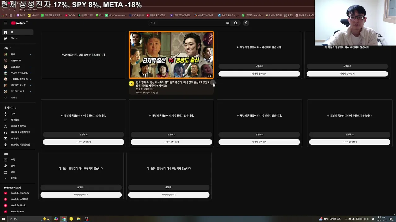Open liked videos (좋아요 표시한 동영상)
The image size is (396, 222).
point(17,132)
